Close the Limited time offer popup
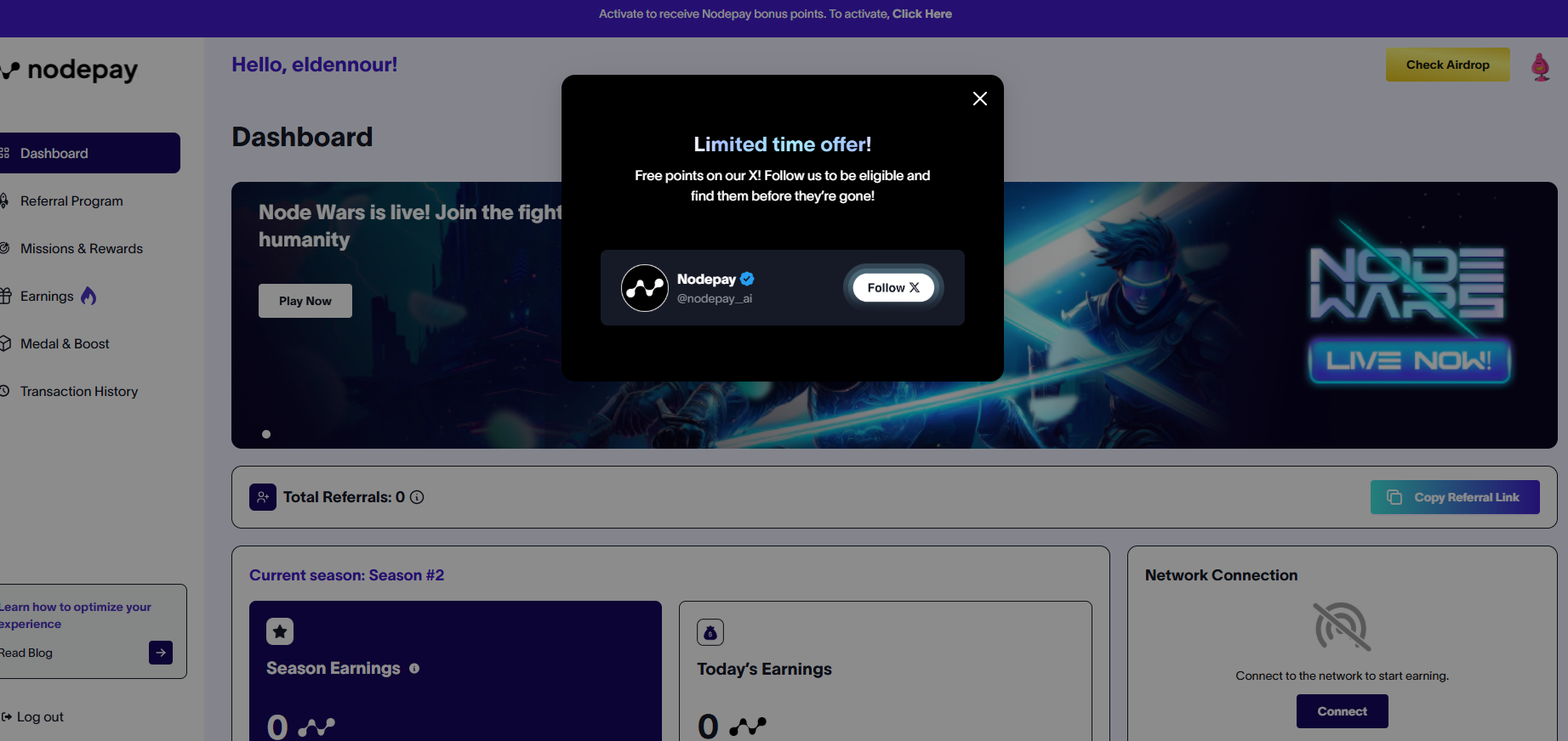 (979, 99)
